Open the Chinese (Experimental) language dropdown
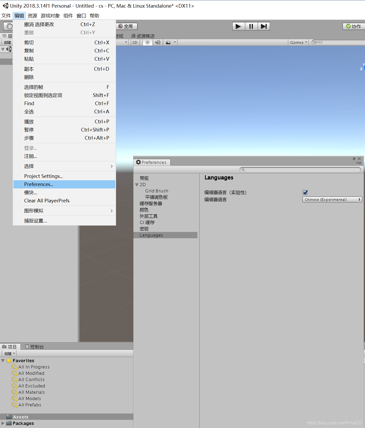 [x=332, y=200]
